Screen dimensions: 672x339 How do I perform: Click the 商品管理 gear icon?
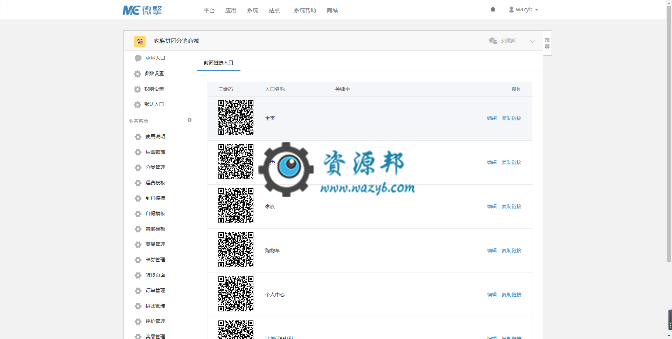(138, 245)
